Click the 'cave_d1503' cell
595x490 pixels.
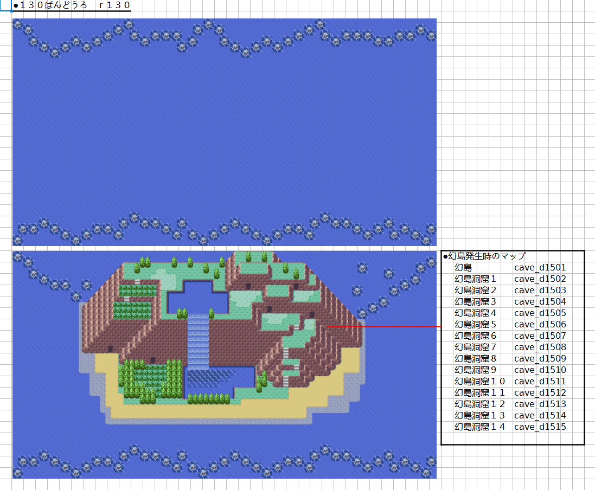pos(540,290)
